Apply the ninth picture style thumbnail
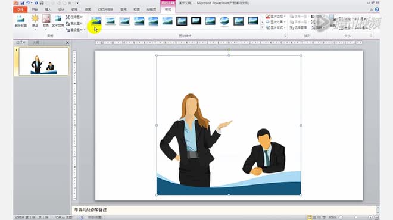Screen dimensions: 393x220 (x=210, y=21)
